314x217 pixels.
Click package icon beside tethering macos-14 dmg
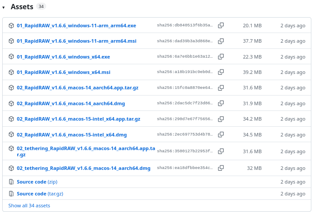[11, 168]
